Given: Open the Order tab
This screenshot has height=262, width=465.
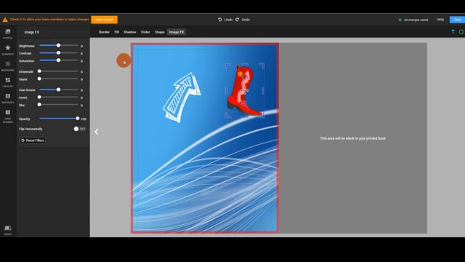Looking at the screenshot, I should 145,32.
